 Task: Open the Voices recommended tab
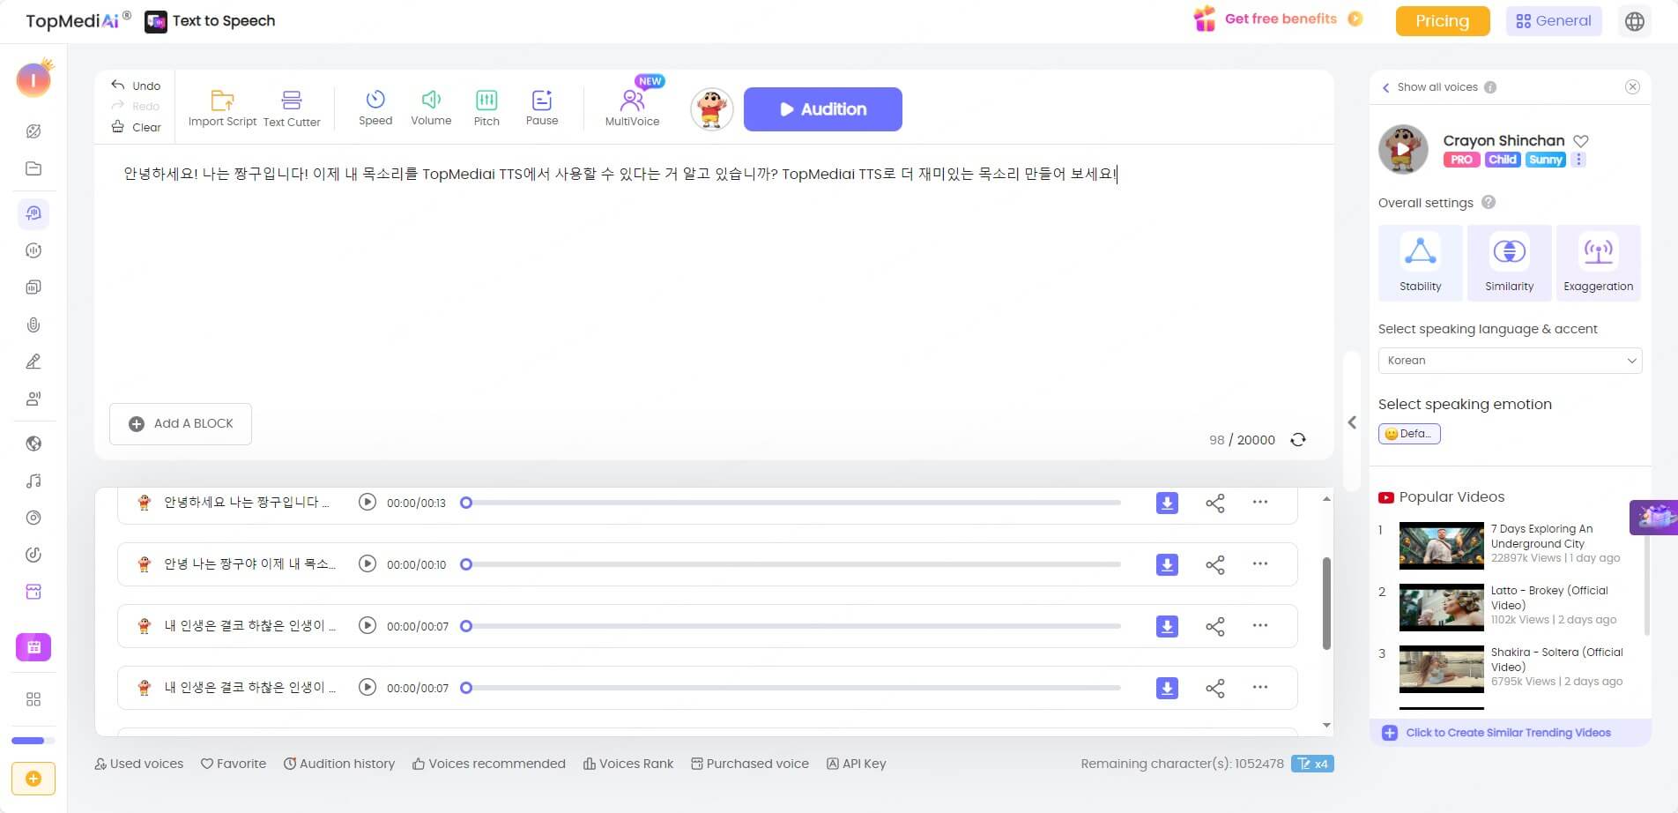pyautogui.click(x=489, y=764)
